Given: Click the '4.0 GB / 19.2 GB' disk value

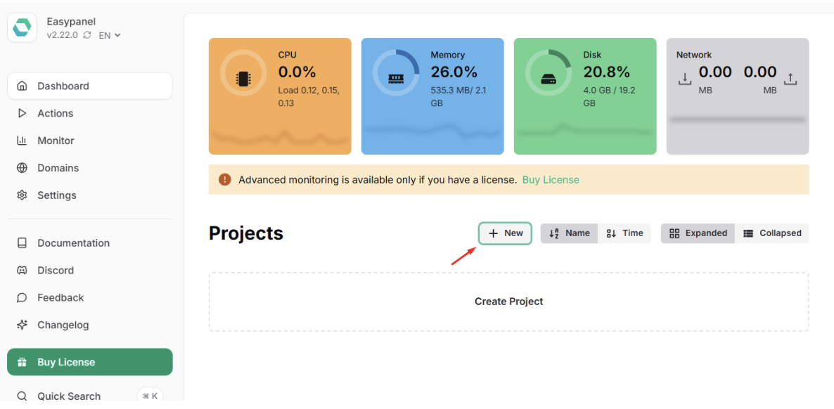Looking at the screenshot, I should (609, 96).
